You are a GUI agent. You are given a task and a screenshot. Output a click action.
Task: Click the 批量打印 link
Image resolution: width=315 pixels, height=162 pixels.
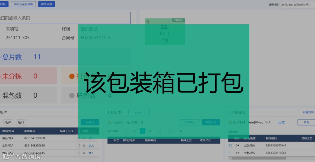tap(308, 112)
